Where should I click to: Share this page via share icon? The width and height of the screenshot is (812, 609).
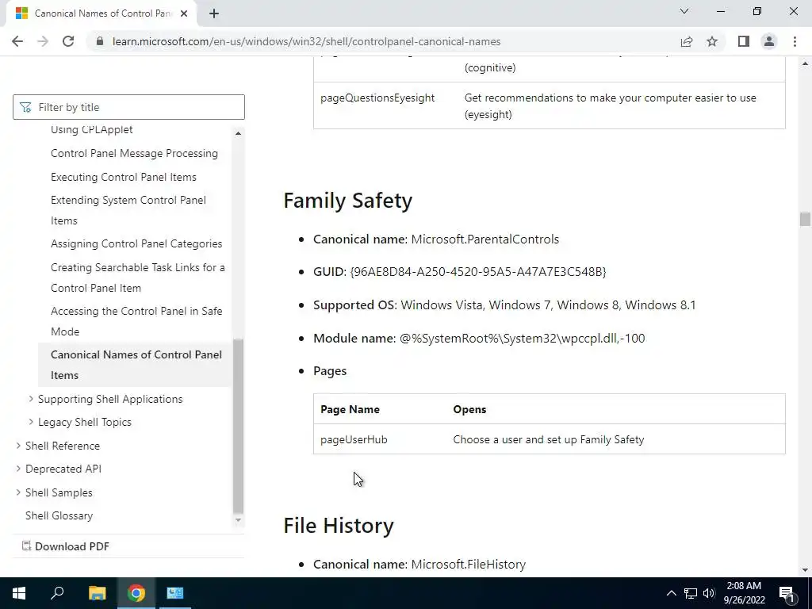click(687, 41)
